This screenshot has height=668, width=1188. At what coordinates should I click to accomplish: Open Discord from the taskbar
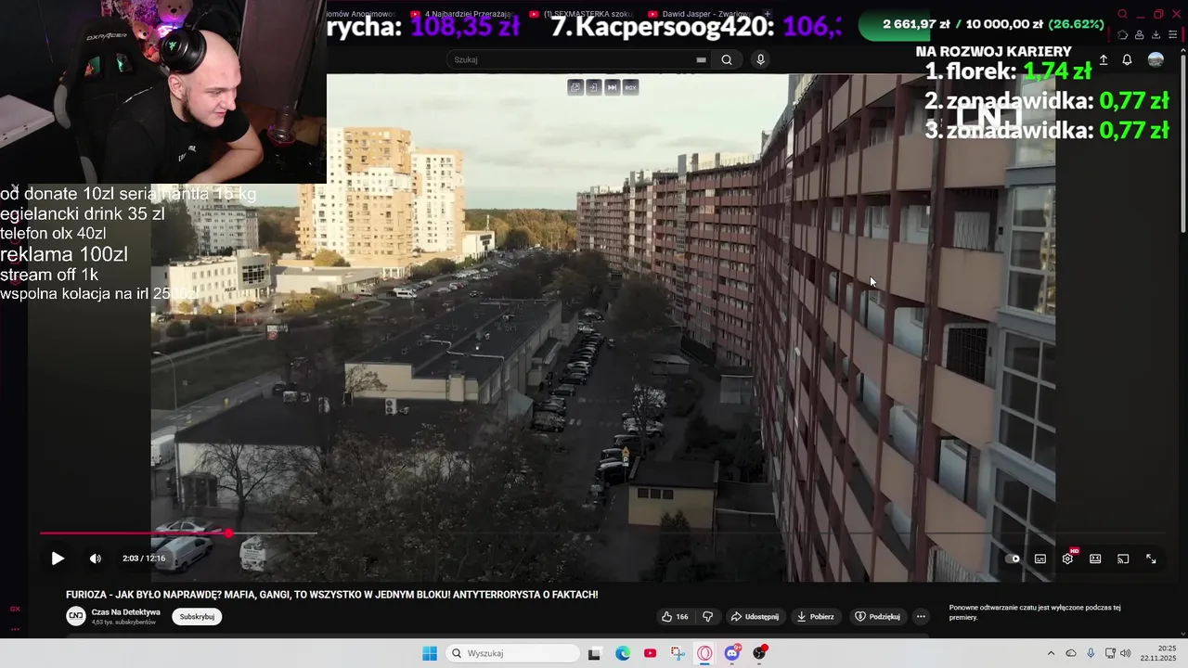point(732,653)
